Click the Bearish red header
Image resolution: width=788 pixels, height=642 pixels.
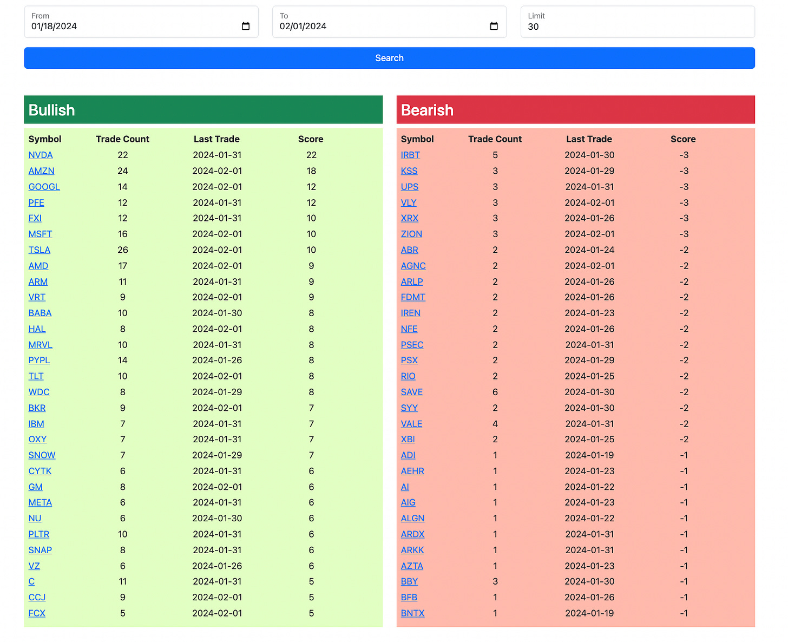click(576, 110)
